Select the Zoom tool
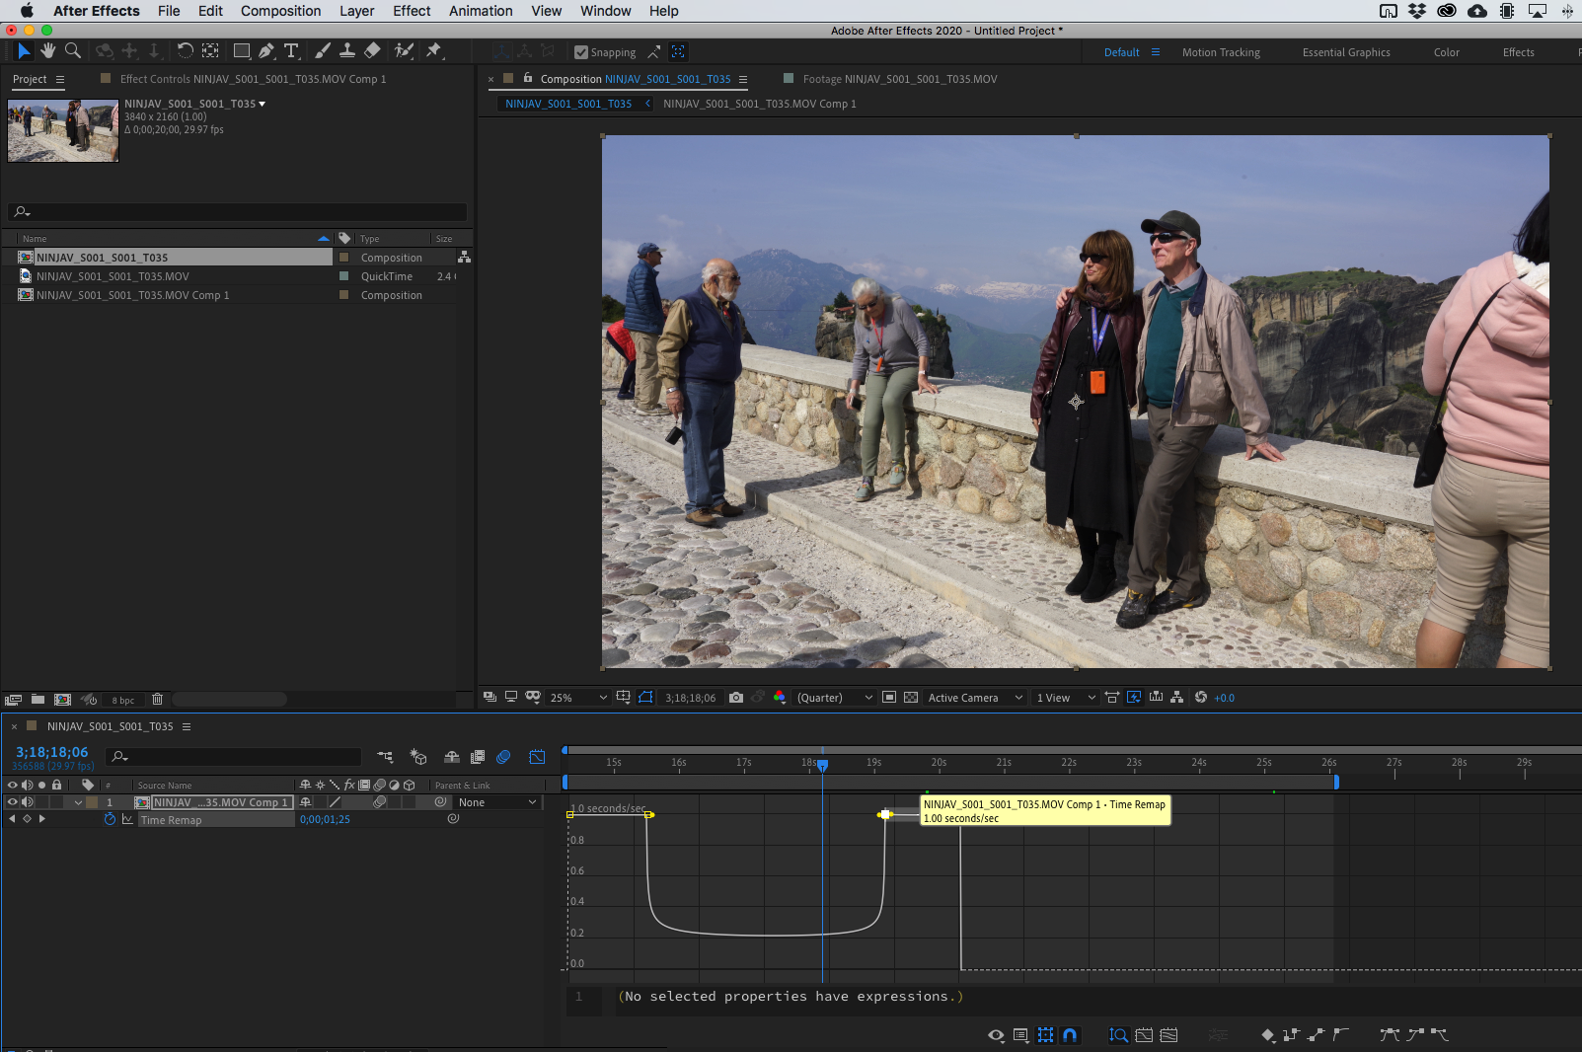The width and height of the screenshot is (1582, 1052). [73, 50]
